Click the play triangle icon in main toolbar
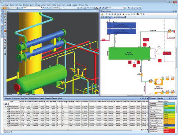This screenshot has height=135, width=178. pos(135,8)
